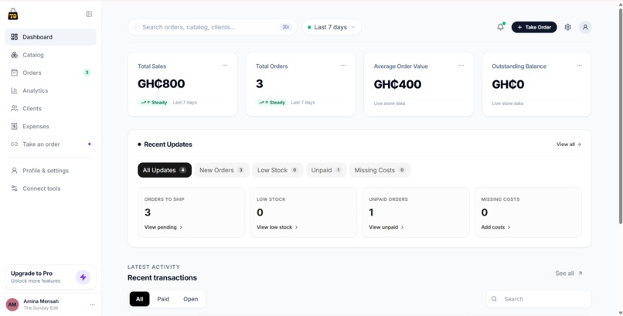The image size is (623, 316).
Task: Click See all for recent transactions
Action: (569, 274)
